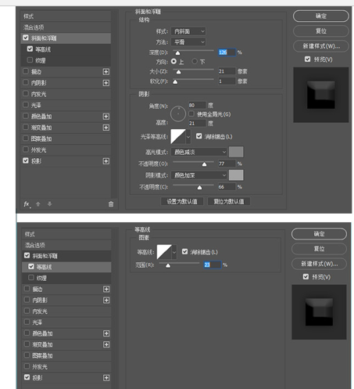
Task: Click 复位 in the Contour dialog
Action: click(x=319, y=249)
